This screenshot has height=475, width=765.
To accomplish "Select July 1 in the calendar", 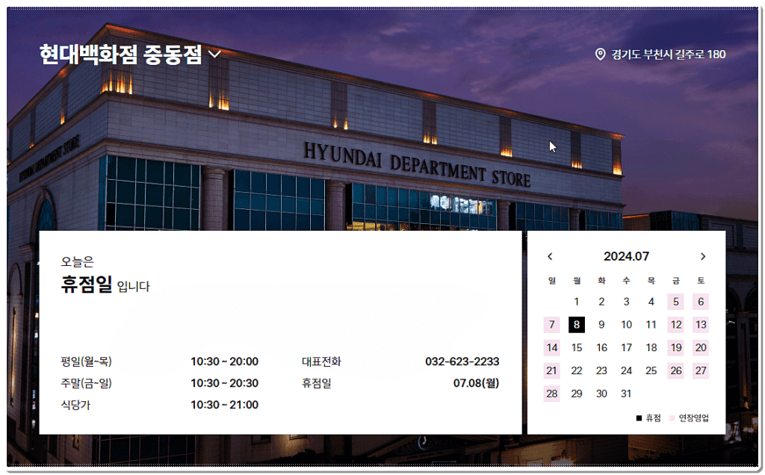I will [577, 302].
